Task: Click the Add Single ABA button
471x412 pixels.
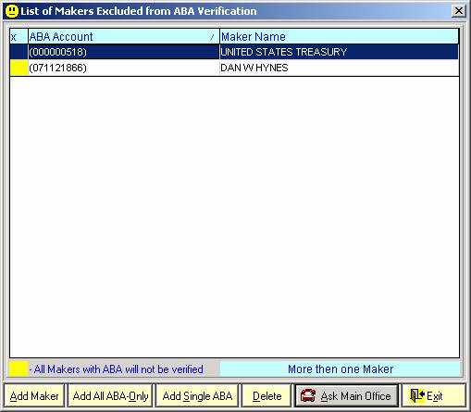Action: click(197, 395)
